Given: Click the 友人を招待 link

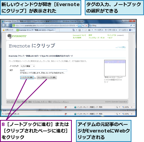Looking at the screenshot, I should point(77,38).
